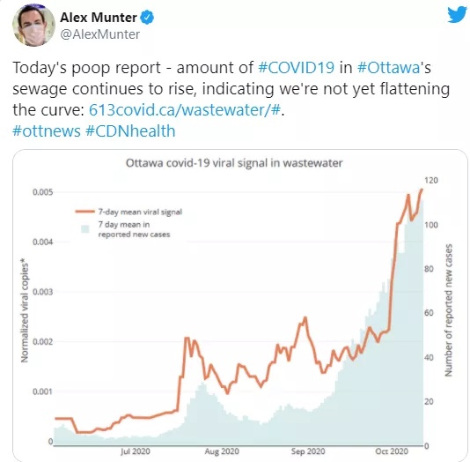Open the #COVID19 hashtag
The image size is (470, 462).
point(296,67)
